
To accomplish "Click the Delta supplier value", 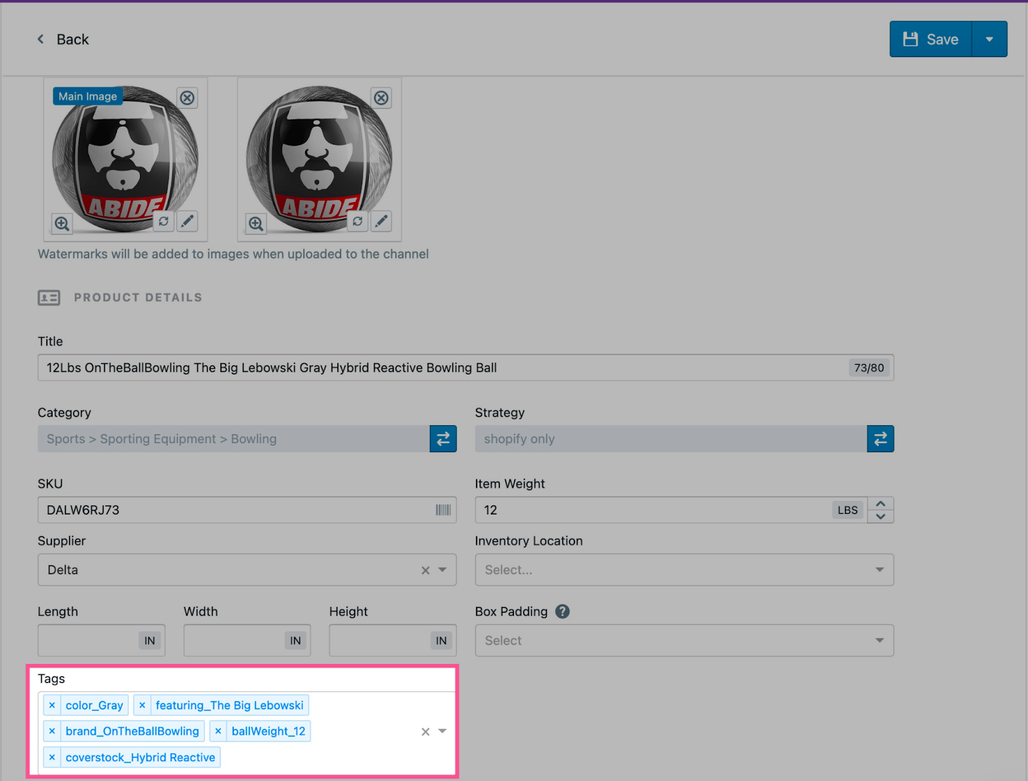I will pyautogui.click(x=63, y=570).
